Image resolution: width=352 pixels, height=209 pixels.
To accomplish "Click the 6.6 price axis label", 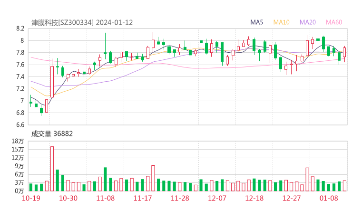I will point(20,124).
